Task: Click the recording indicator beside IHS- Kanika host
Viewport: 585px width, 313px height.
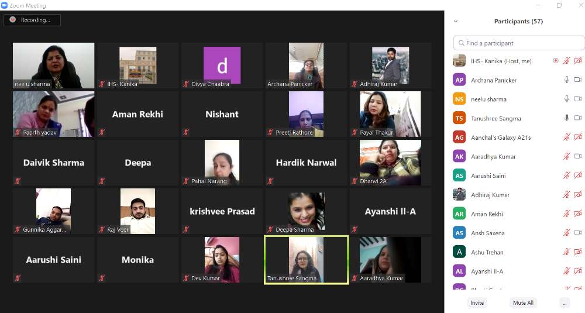Action: (x=556, y=60)
